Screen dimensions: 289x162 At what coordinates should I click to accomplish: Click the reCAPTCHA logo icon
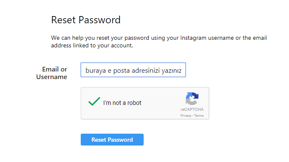192,99
